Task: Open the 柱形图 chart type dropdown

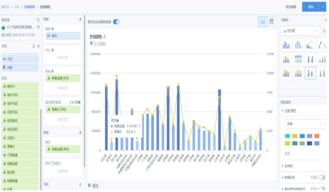Action: click(x=300, y=31)
